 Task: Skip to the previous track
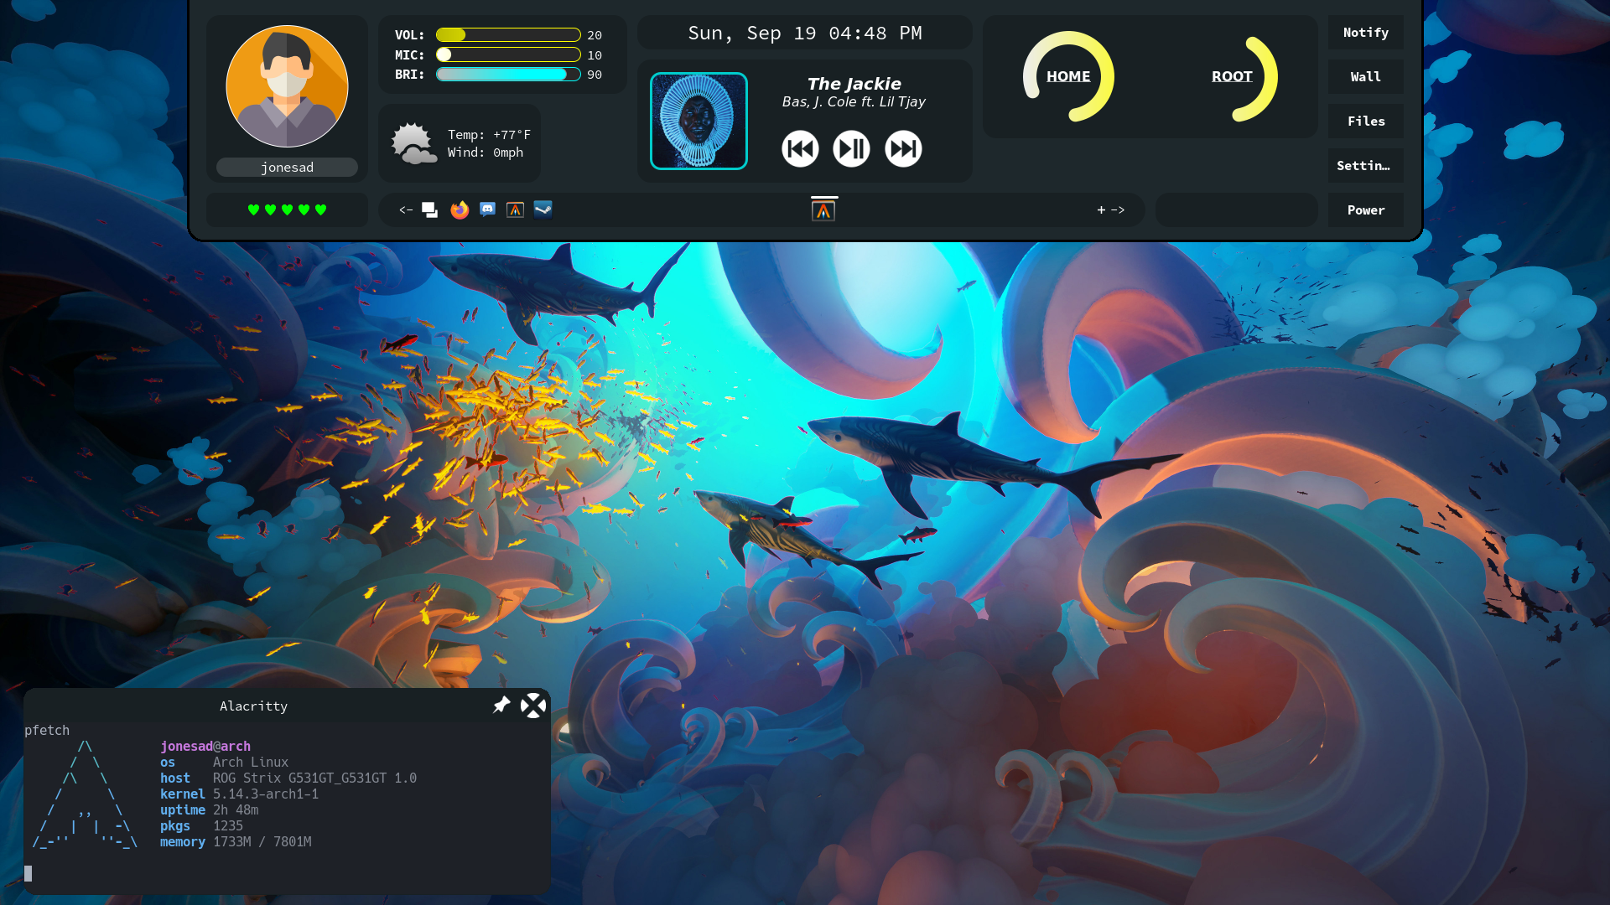point(800,149)
